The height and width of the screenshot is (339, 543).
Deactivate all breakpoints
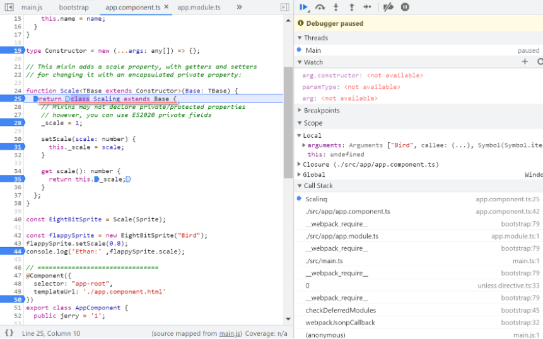[388, 7]
